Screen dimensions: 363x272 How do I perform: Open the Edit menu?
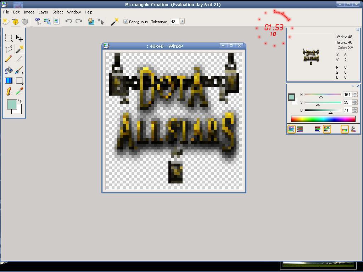pos(16,12)
